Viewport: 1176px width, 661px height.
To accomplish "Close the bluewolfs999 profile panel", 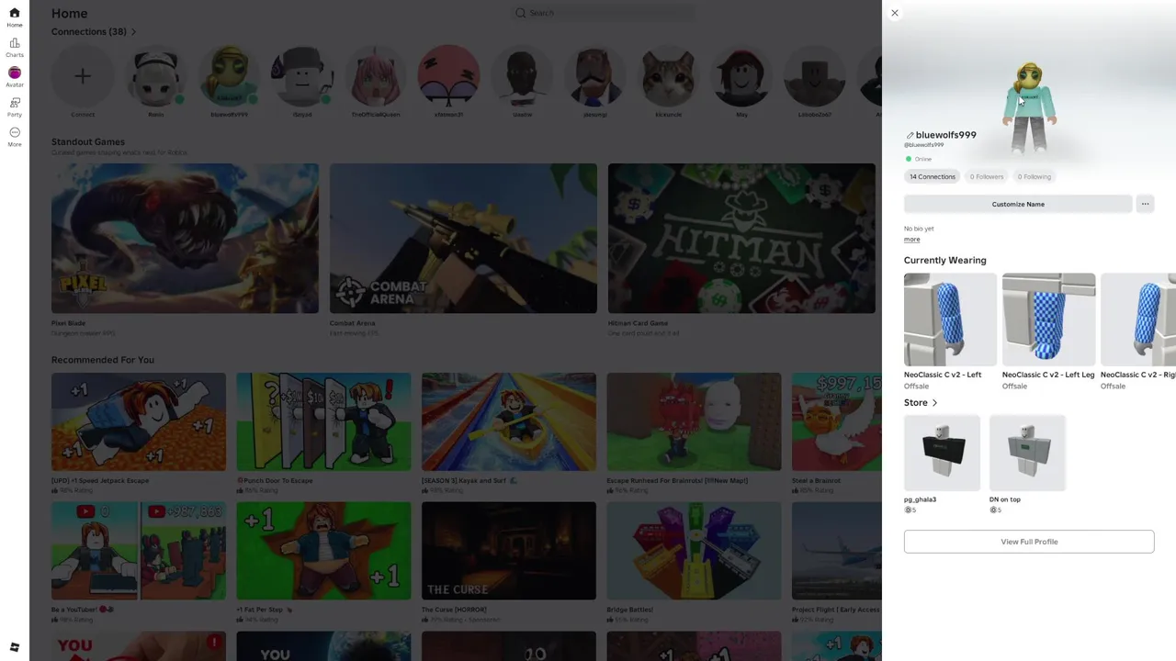I will coord(895,13).
